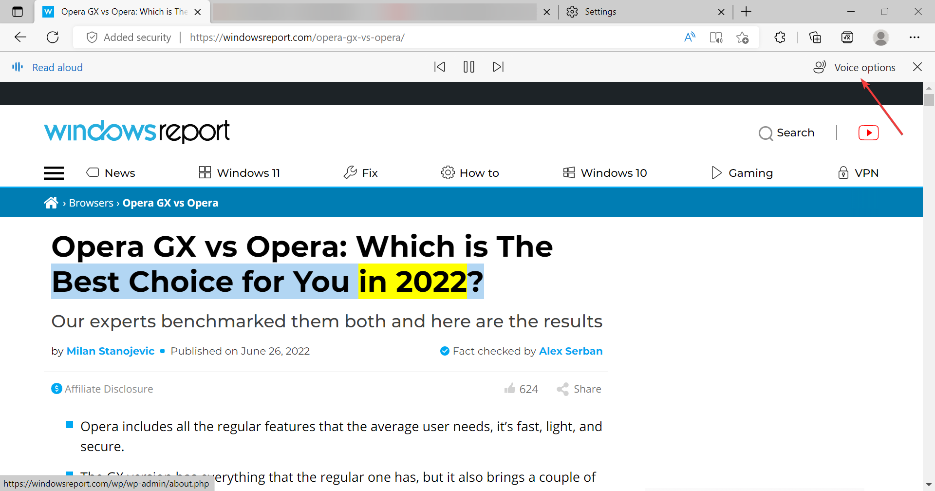Pause the Read aloud playback
Screen dimensions: 935x491
point(469,67)
